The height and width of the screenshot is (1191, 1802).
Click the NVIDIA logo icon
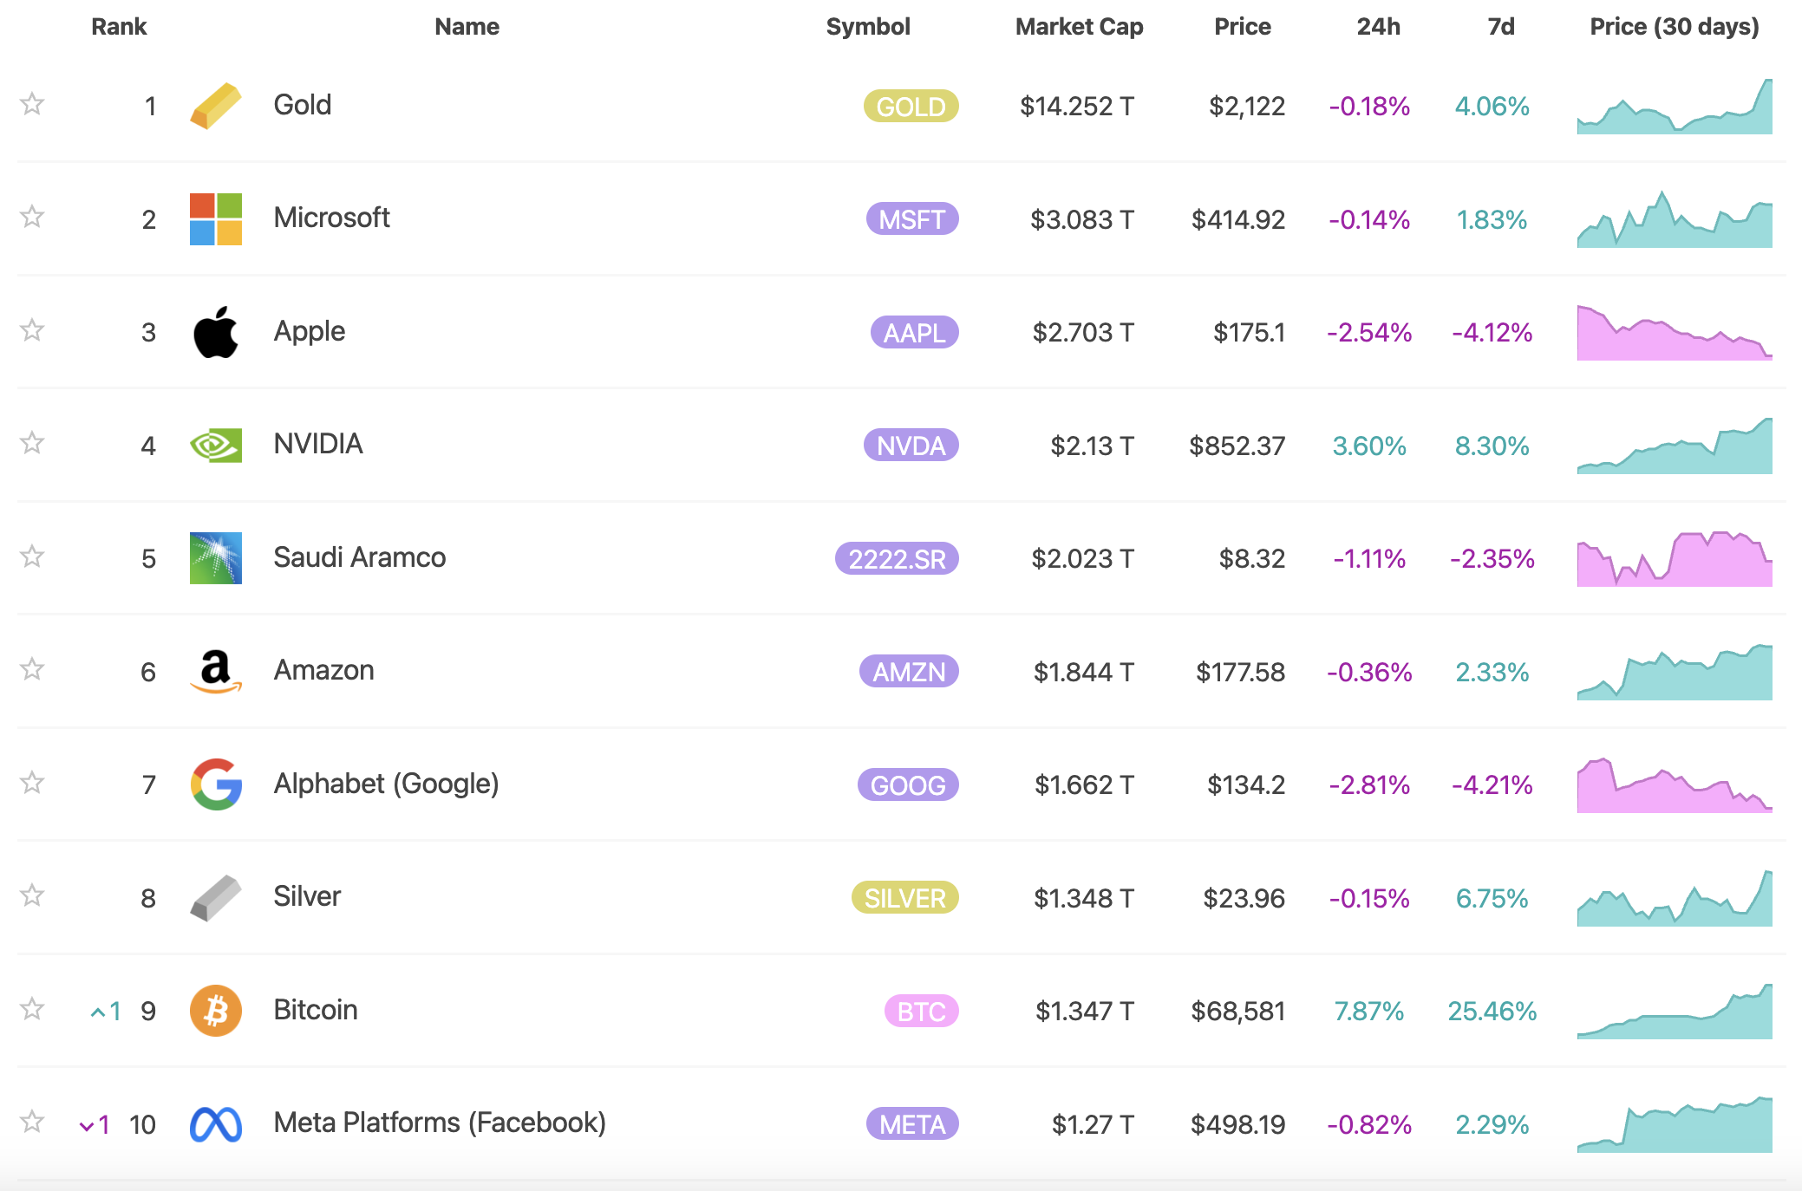coord(215,446)
